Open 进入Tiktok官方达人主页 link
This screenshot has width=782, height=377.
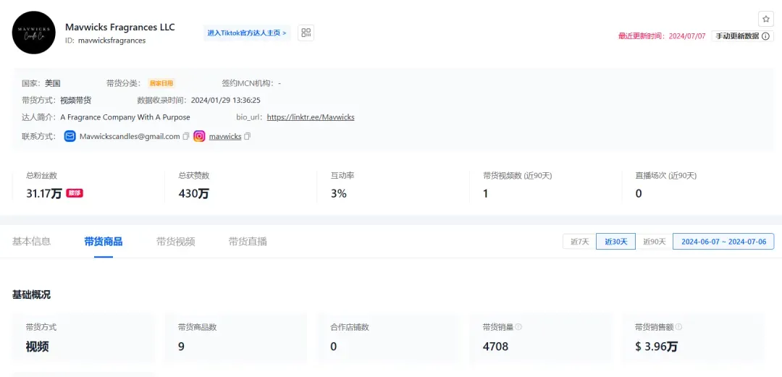tap(247, 33)
